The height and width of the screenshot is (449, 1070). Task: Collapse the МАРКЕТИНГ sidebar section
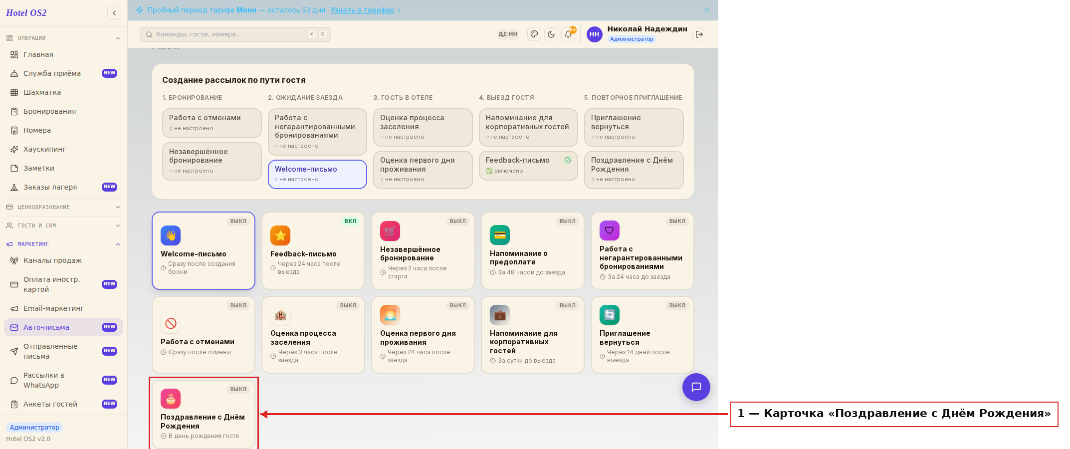(63, 244)
